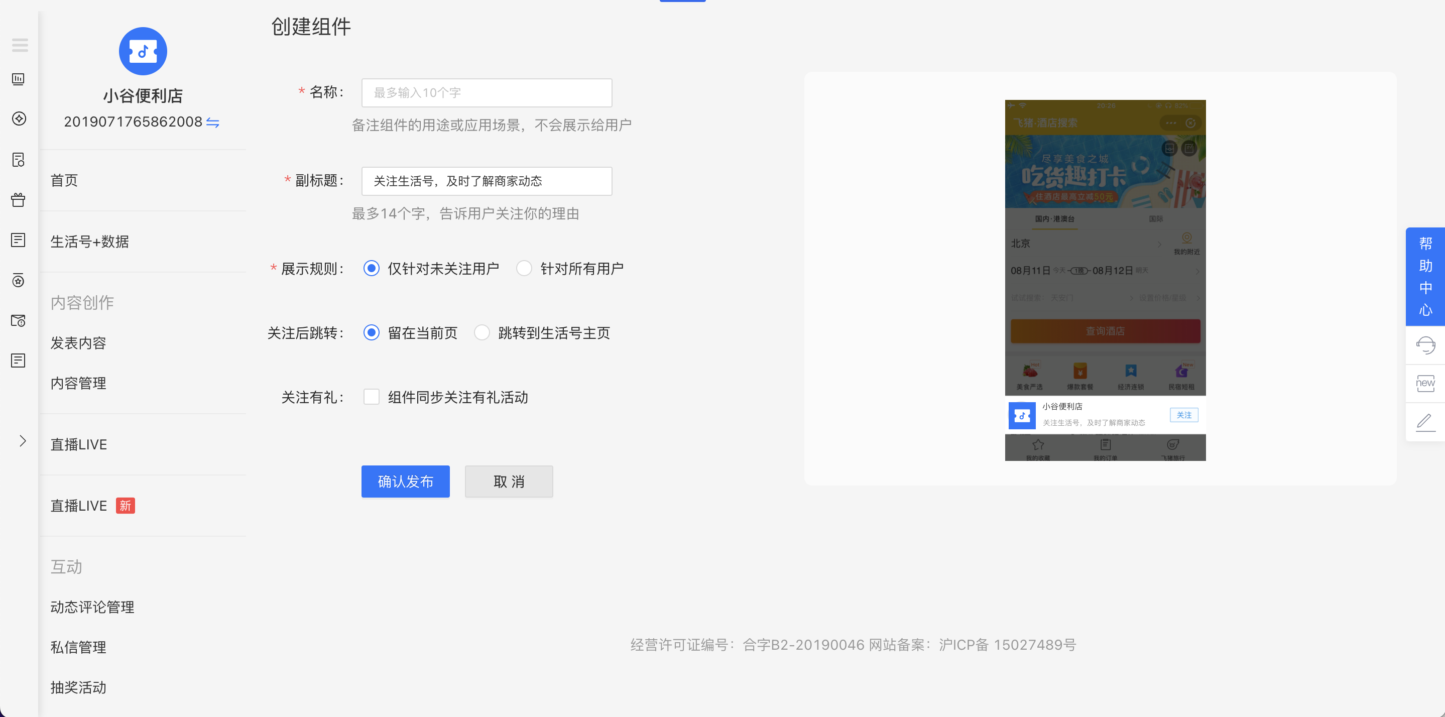
Task: Click the hamburger menu icon in the left rail
Action: click(20, 45)
